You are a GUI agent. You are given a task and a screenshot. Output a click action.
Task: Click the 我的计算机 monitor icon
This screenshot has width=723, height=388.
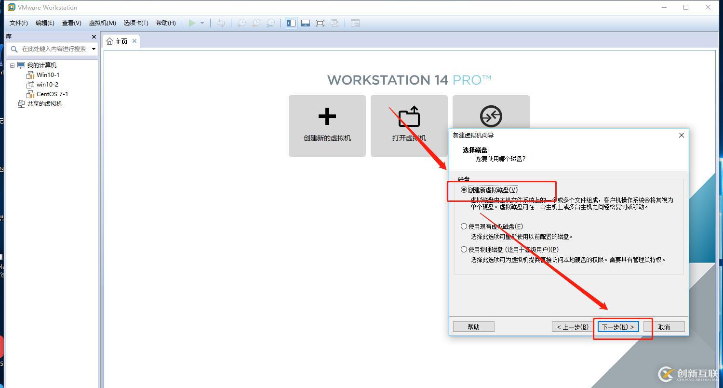[21, 65]
